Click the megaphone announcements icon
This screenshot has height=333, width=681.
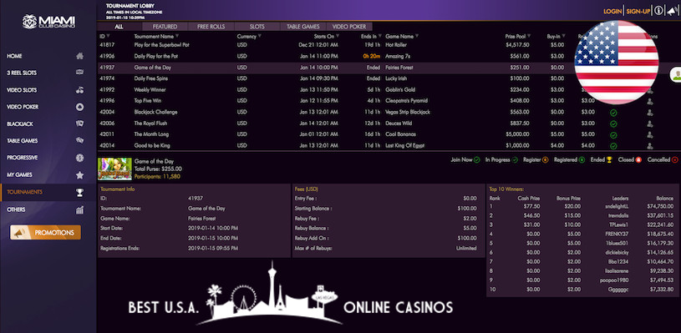pyautogui.click(x=672, y=11)
